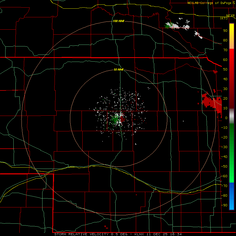Click the positive "70" scale value
236x236 pixels.
coord(225,50)
